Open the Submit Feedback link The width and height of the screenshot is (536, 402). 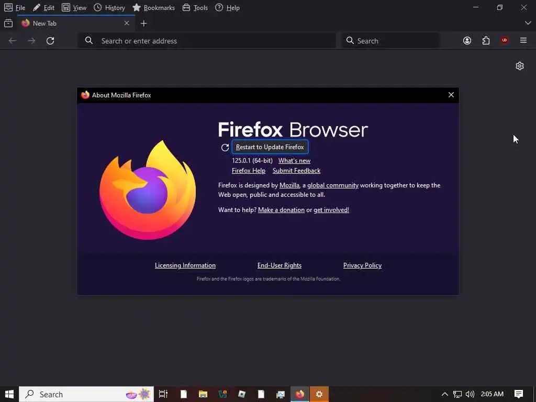point(296,171)
